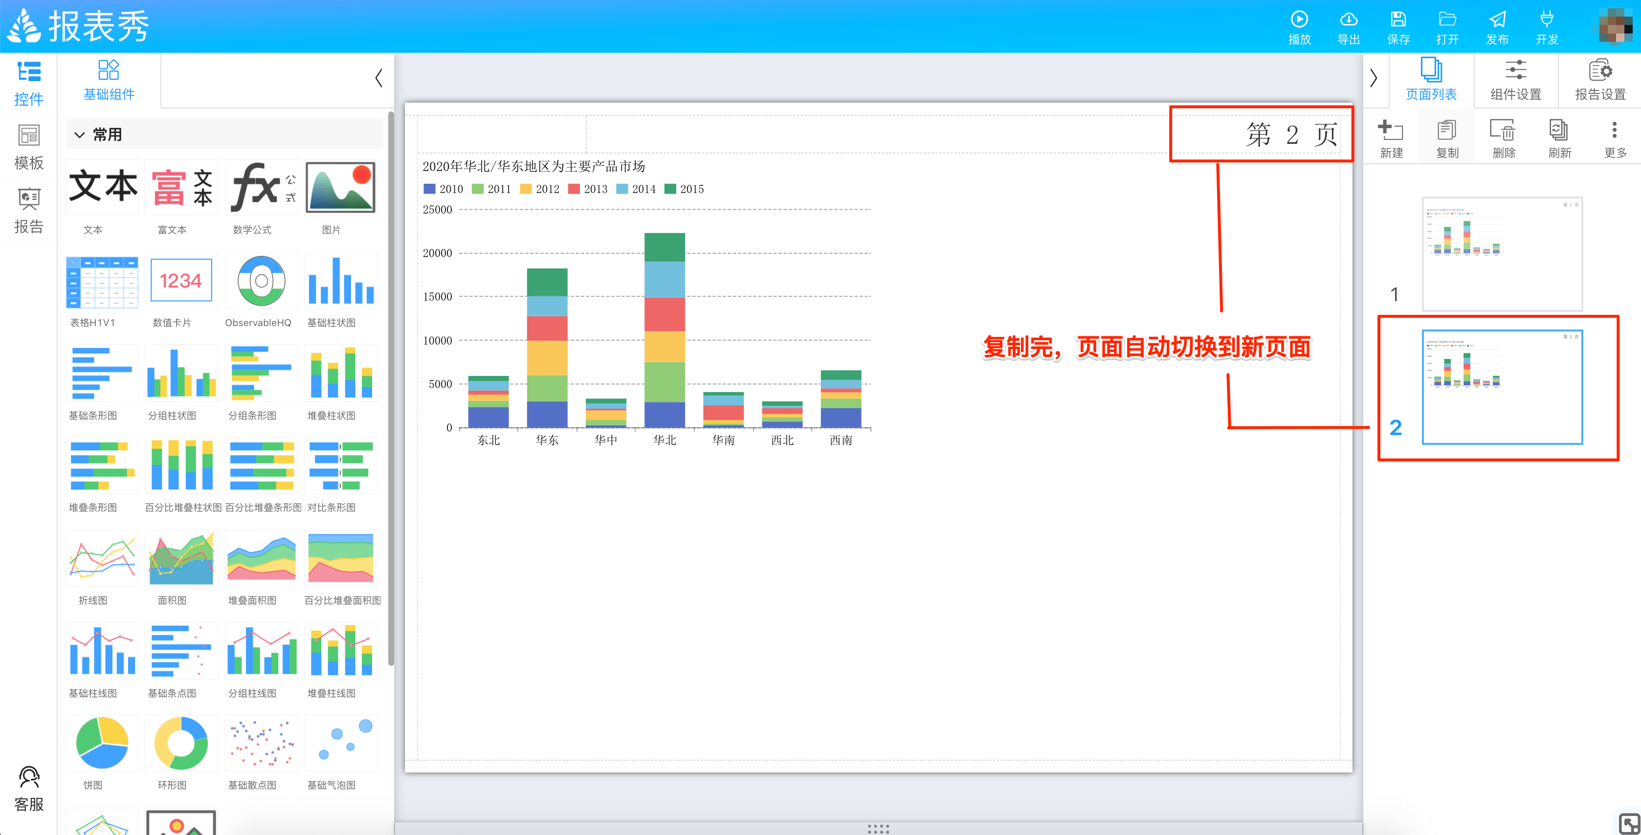This screenshot has width=1641, height=835.
Task: Select page 2 thumbnail
Action: tap(1502, 387)
